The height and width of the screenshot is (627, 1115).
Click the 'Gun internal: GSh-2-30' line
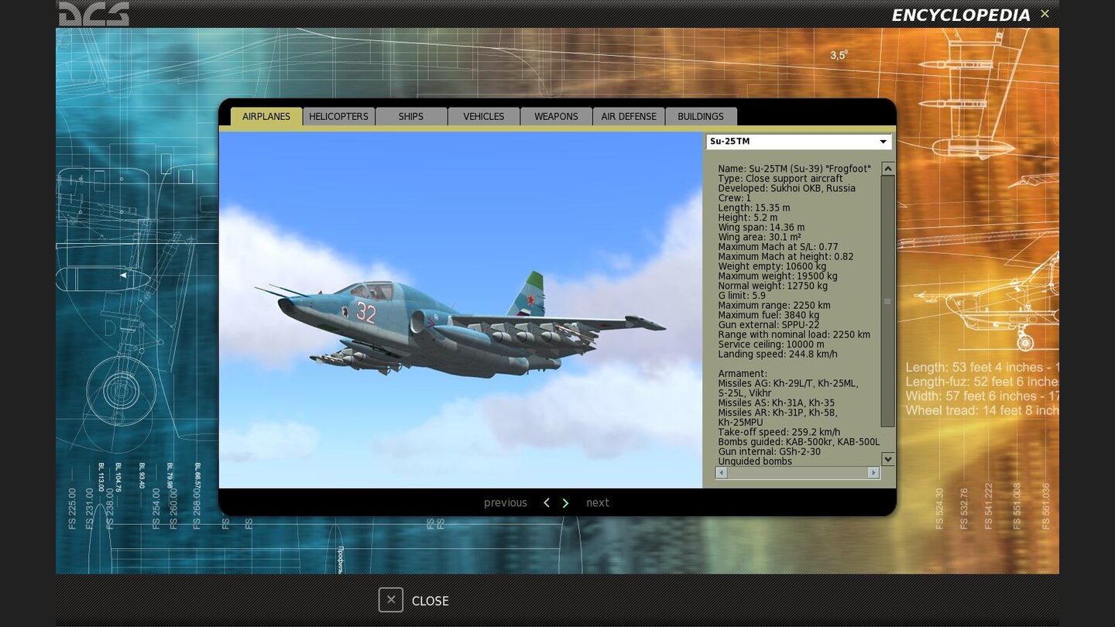pyautogui.click(x=770, y=452)
